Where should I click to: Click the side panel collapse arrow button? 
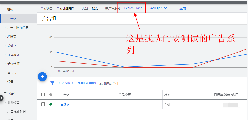click(1, 98)
